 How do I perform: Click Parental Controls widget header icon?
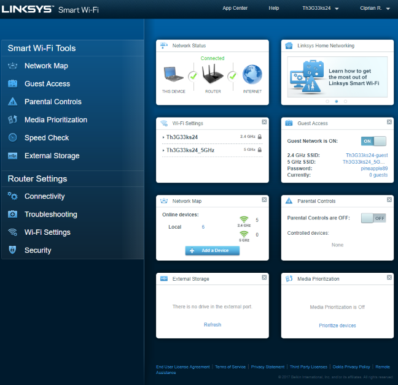click(x=289, y=201)
